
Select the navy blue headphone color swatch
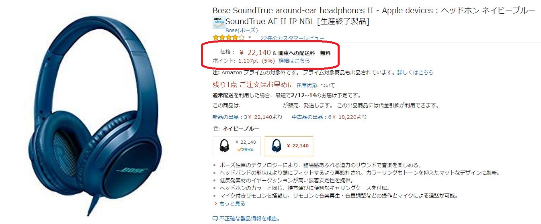pyautogui.click(x=289, y=146)
